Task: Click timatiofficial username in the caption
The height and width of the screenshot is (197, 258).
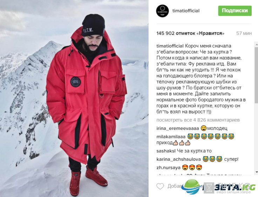Action: click(170, 46)
